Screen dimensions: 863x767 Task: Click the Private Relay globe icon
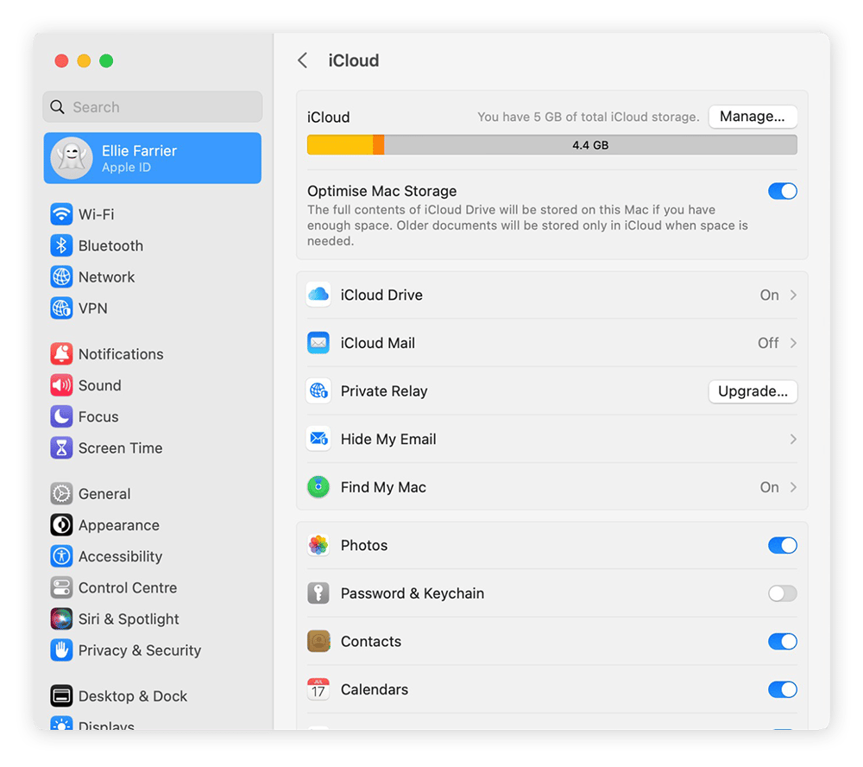(x=318, y=390)
